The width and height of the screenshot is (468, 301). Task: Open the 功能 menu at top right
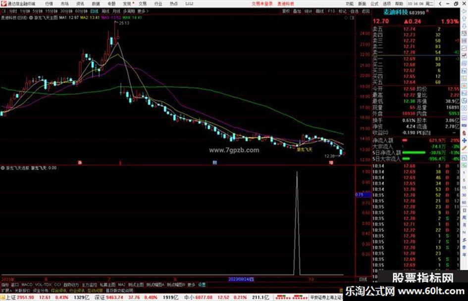350,3
